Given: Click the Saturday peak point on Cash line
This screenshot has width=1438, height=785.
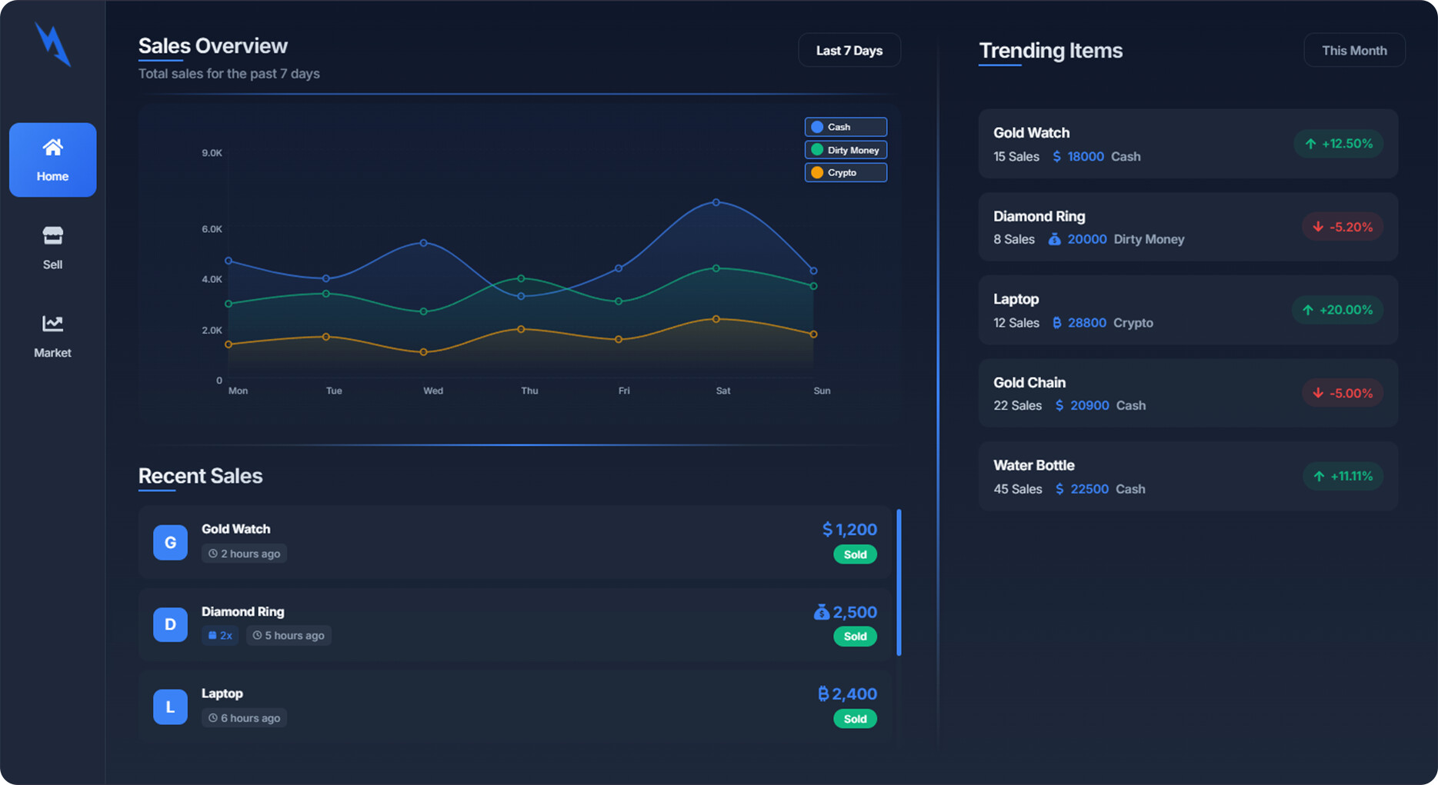Looking at the screenshot, I should [716, 202].
